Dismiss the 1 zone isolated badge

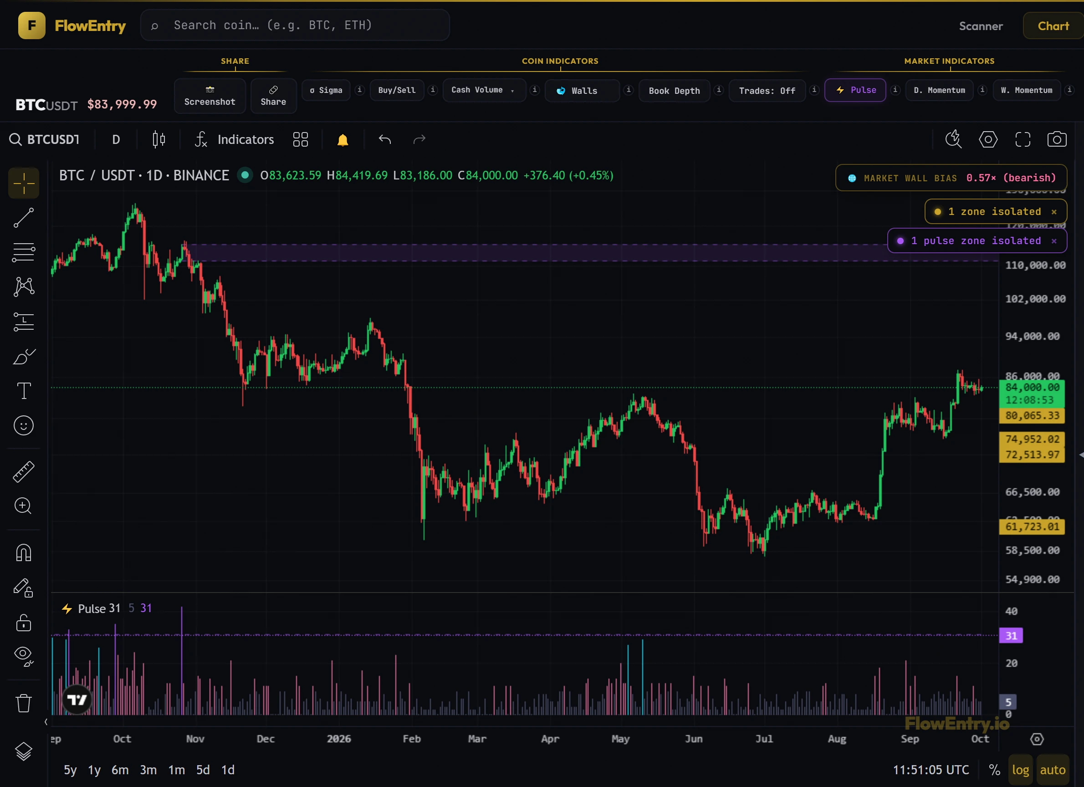point(1054,212)
